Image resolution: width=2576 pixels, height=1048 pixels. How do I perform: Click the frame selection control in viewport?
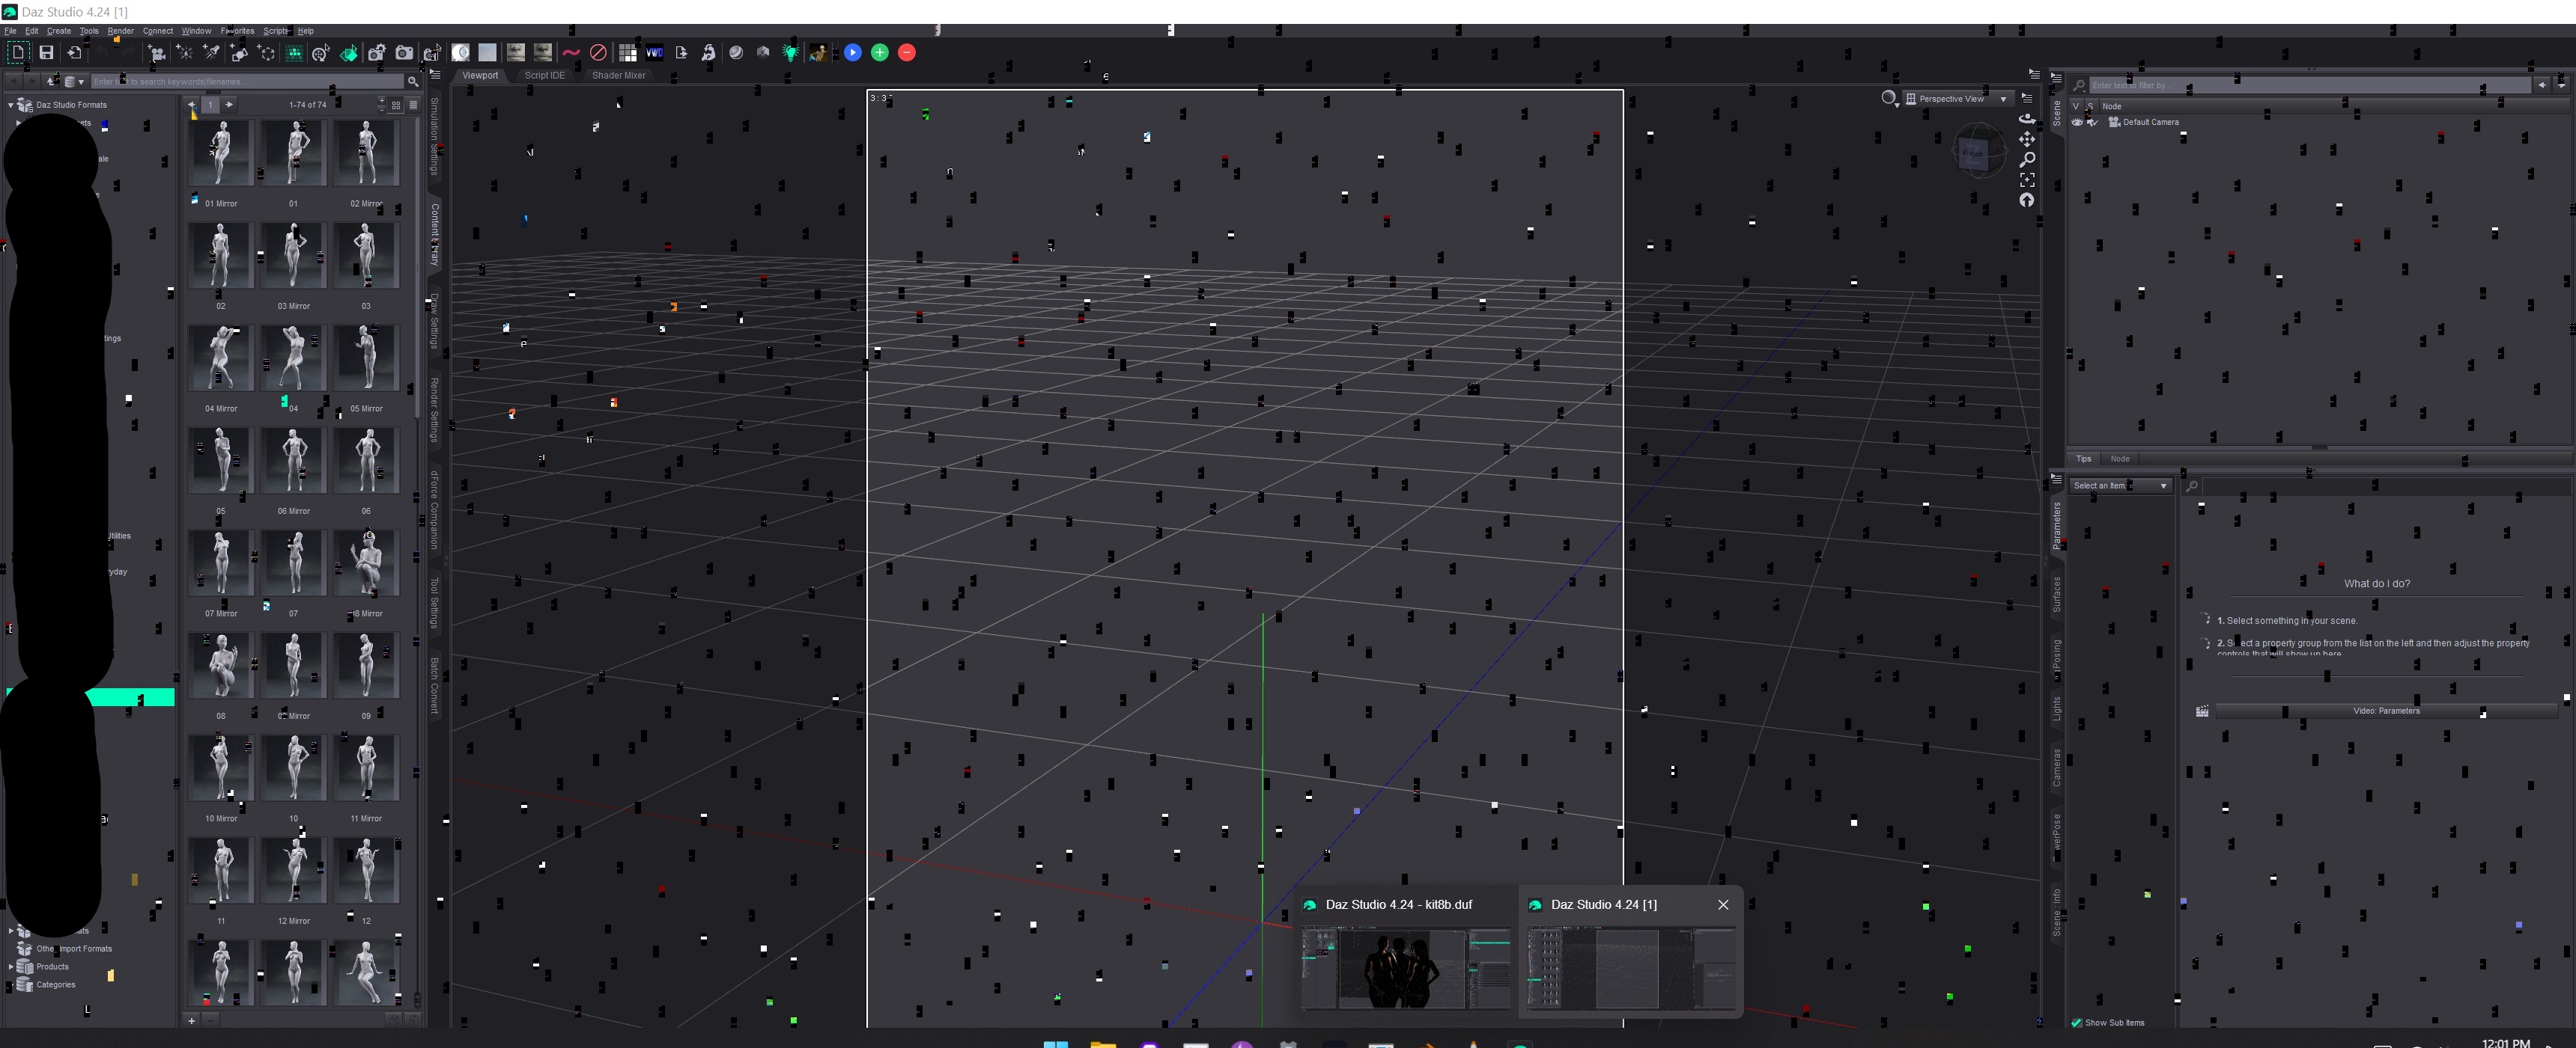pos(2027,180)
